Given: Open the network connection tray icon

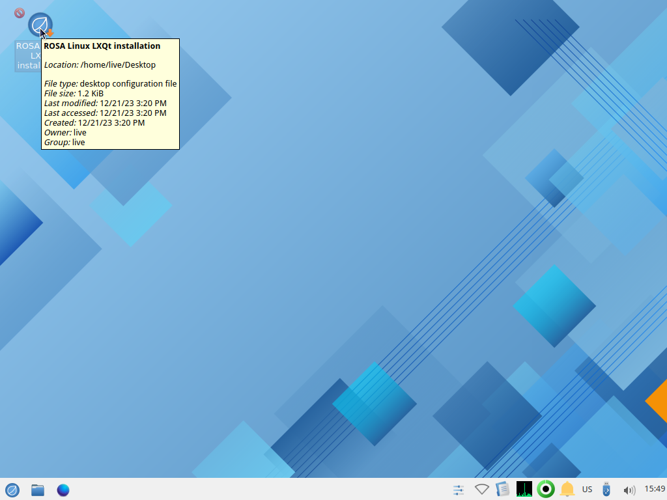Looking at the screenshot, I should point(481,490).
